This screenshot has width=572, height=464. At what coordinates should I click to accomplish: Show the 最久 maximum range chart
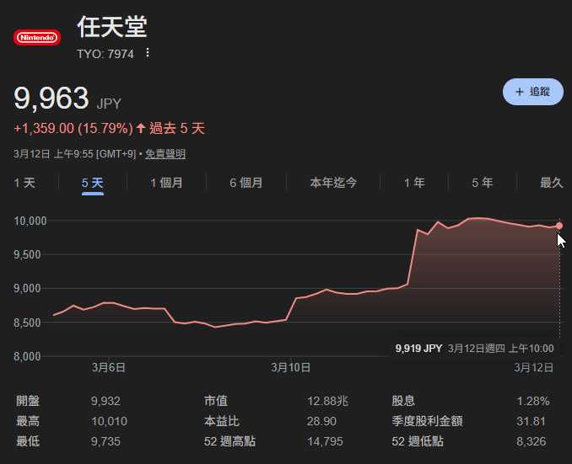[x=551, y=183]
